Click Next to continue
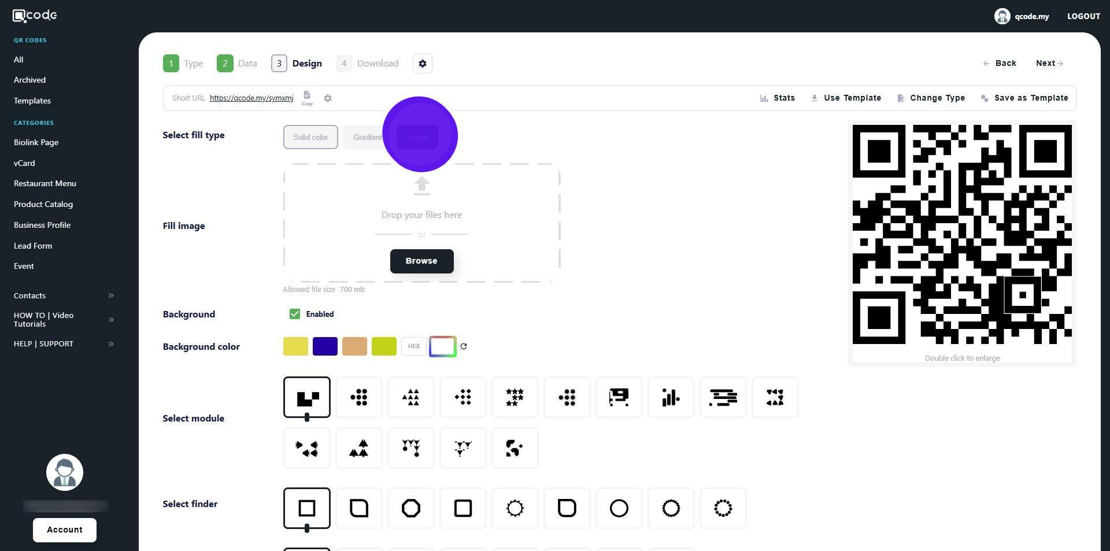Image resolution: width=1110 pixels, height=551 pixels. (1050, 64)
